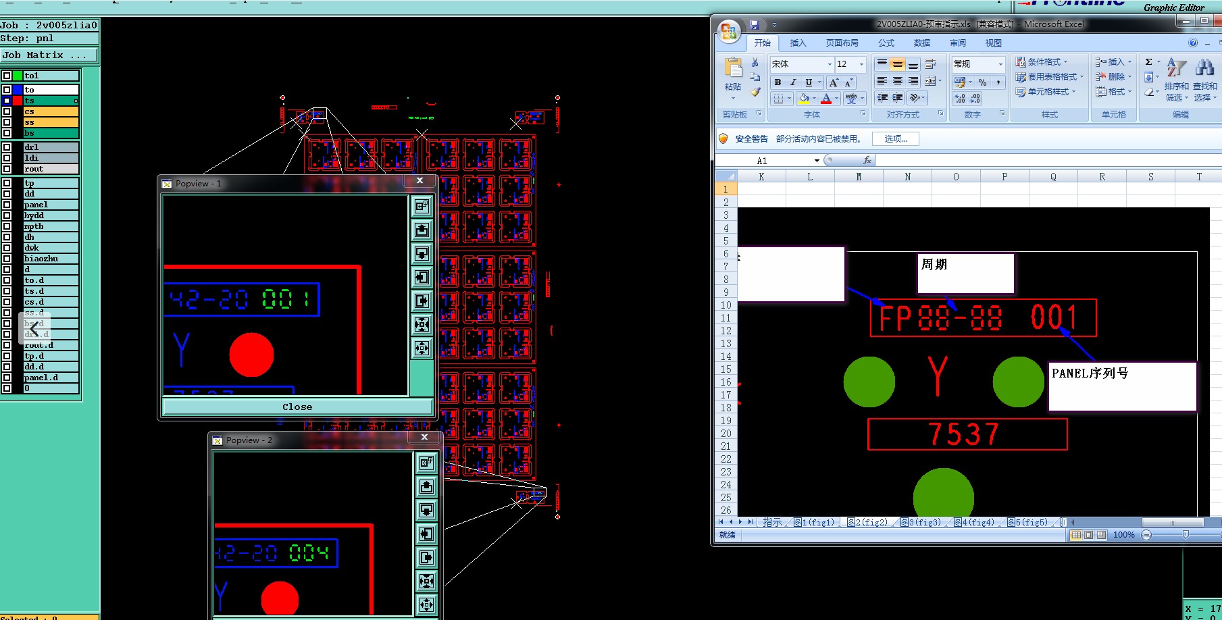
Task: Switch to the 数据 ribbon tab
Action: coord(922,43)
